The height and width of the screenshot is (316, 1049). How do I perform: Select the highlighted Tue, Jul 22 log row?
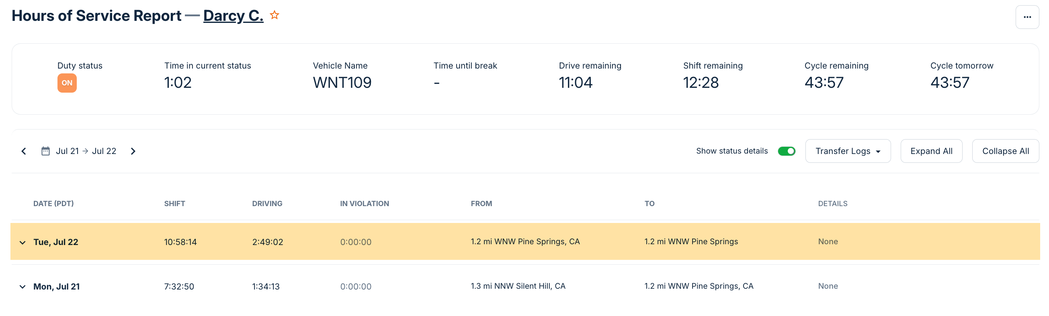click(x=524, y=242)
